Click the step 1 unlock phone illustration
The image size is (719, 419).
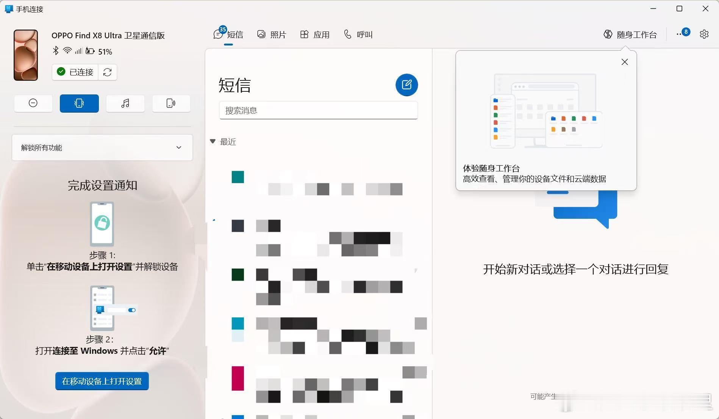point(102,224)
